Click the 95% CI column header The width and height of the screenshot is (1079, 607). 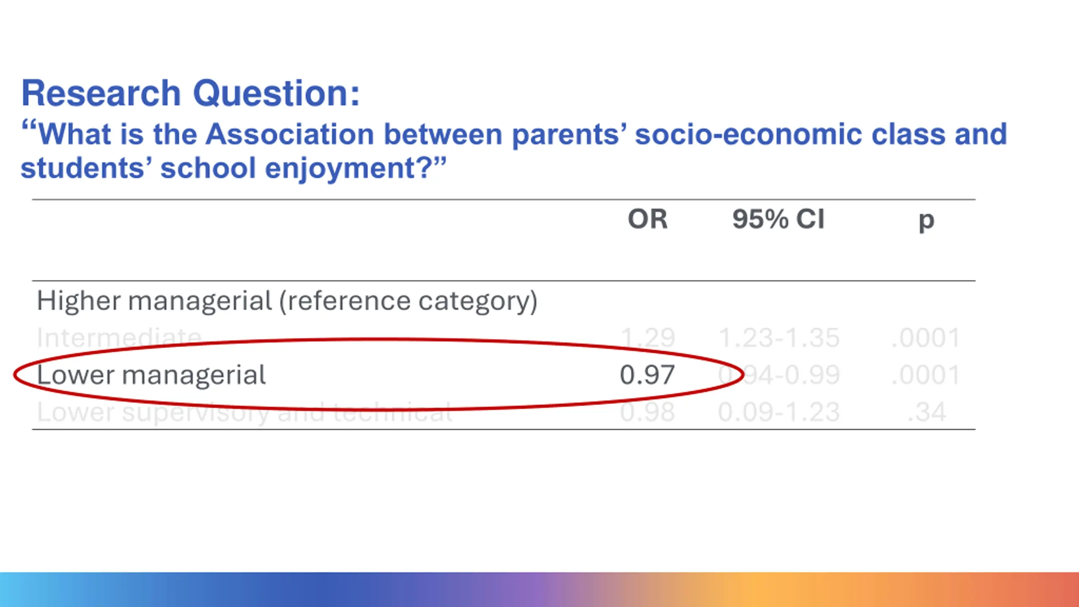(x=778, y=219)
